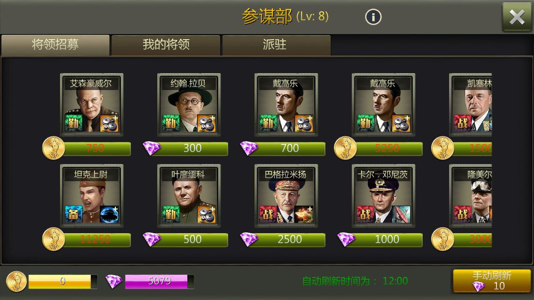Image resolution: width=534 pixels, height=300 pixels.
Task: Select the 将领招募 tab
Action: [55, 45]
